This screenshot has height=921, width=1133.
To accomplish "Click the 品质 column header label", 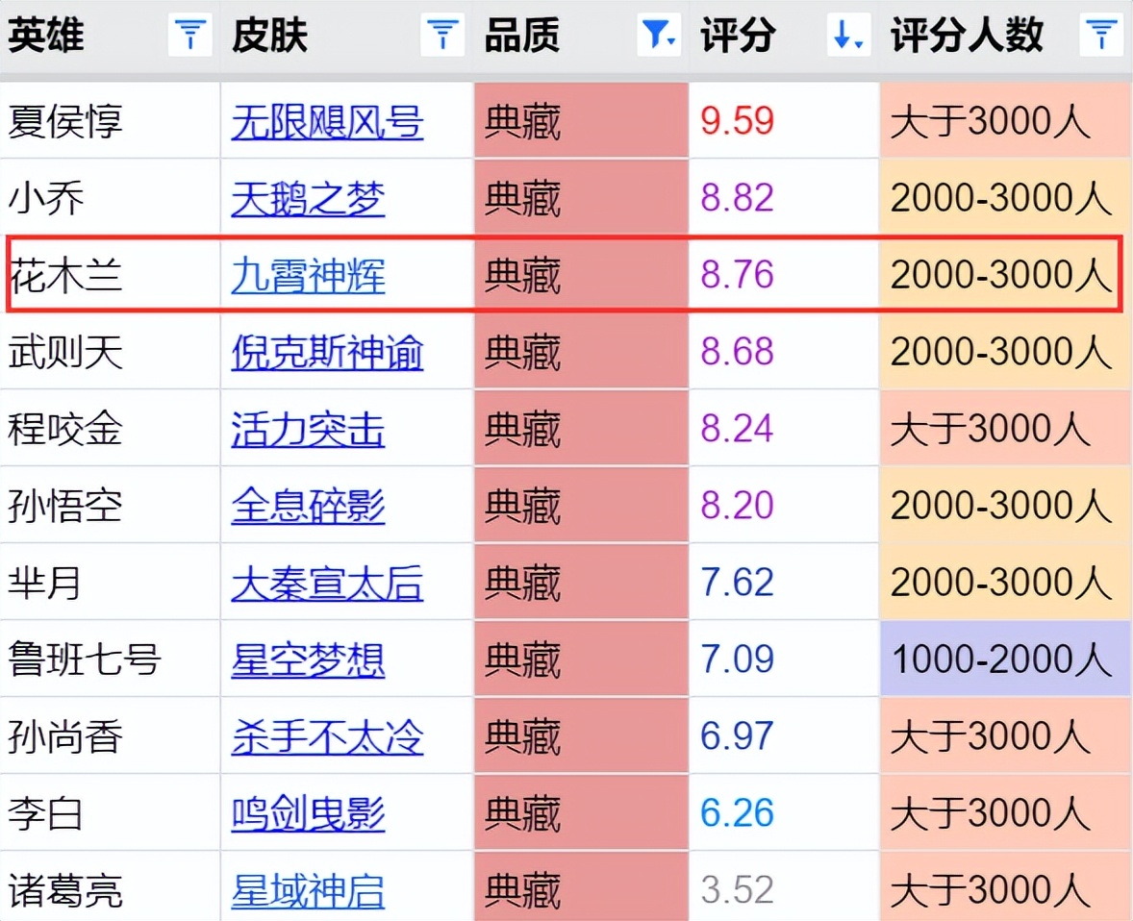I will click(521, 35).
